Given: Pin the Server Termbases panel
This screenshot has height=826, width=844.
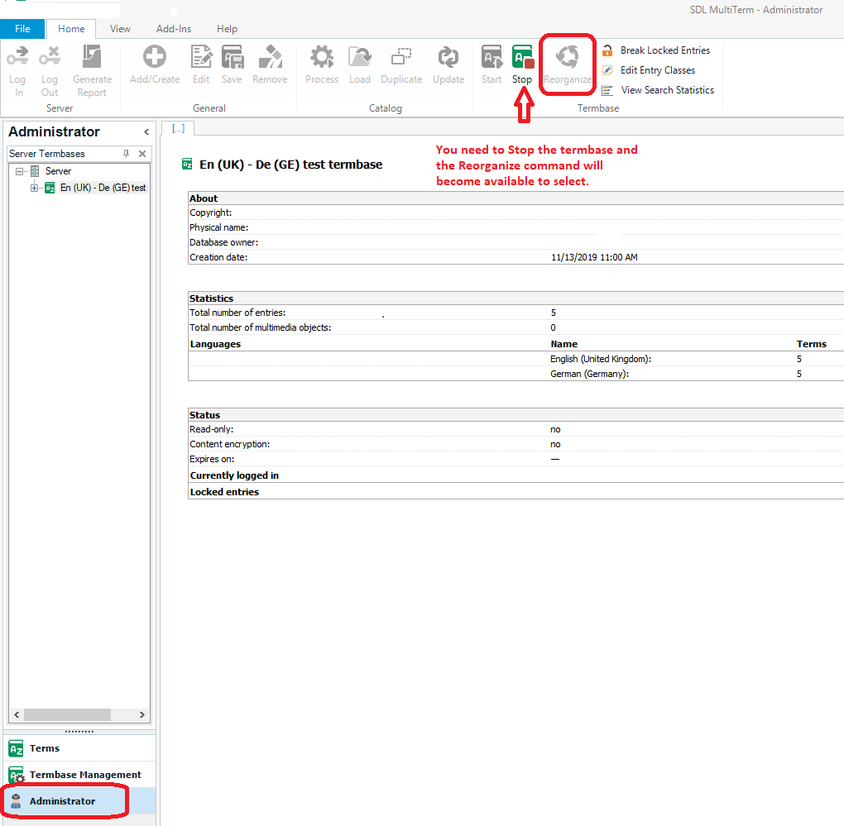Looking at the screenshot, I should (x=127, y=154).
